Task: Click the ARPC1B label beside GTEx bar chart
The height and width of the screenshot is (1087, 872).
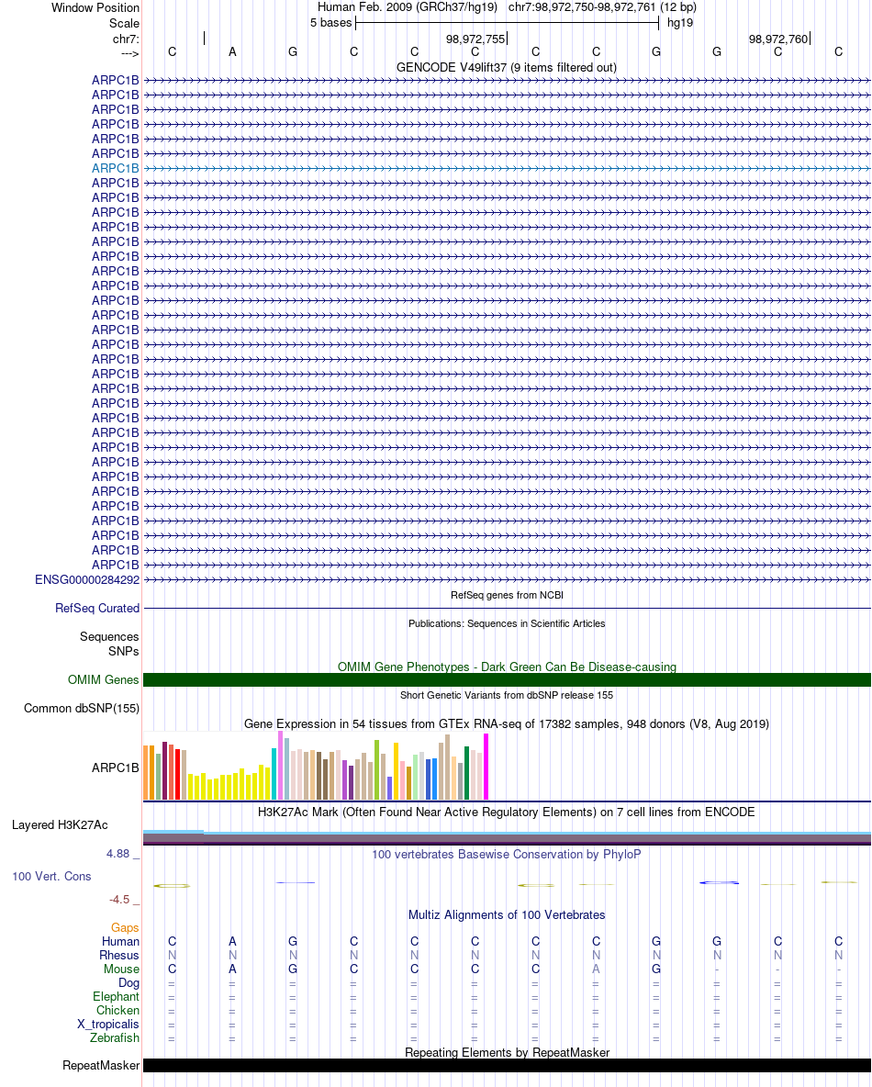Action: 115,768
